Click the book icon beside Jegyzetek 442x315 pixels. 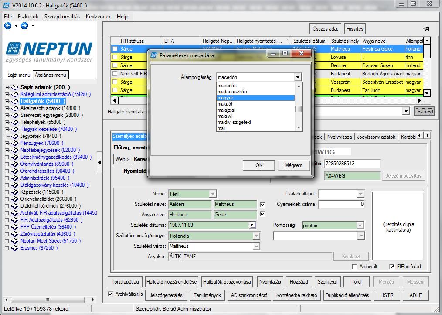click(x=15, y=136)
